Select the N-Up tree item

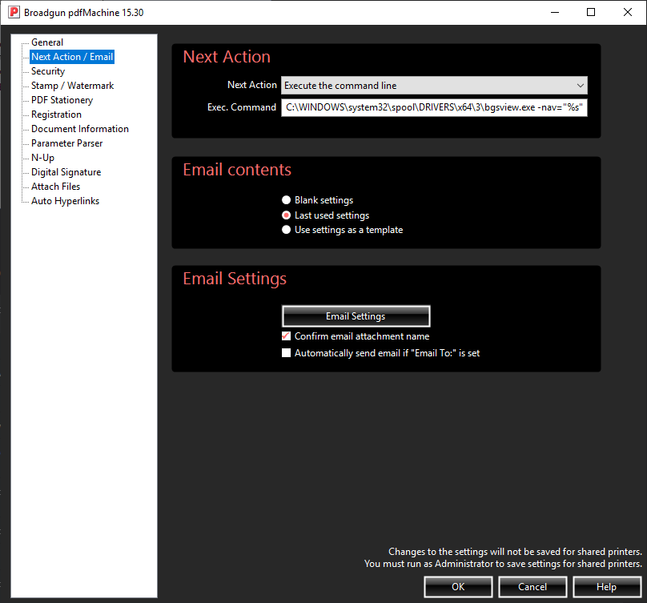pos(42,158)
